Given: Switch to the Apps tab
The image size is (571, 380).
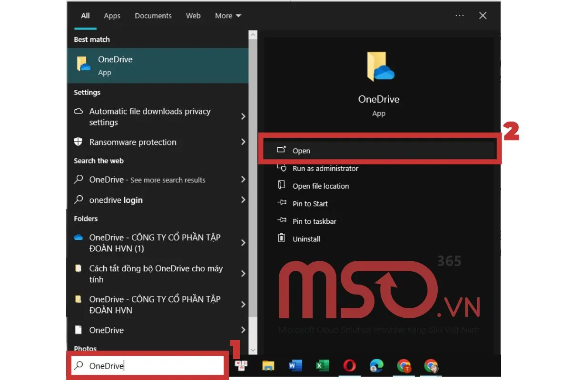Looking at the screenshot, I should click(112, 16).
